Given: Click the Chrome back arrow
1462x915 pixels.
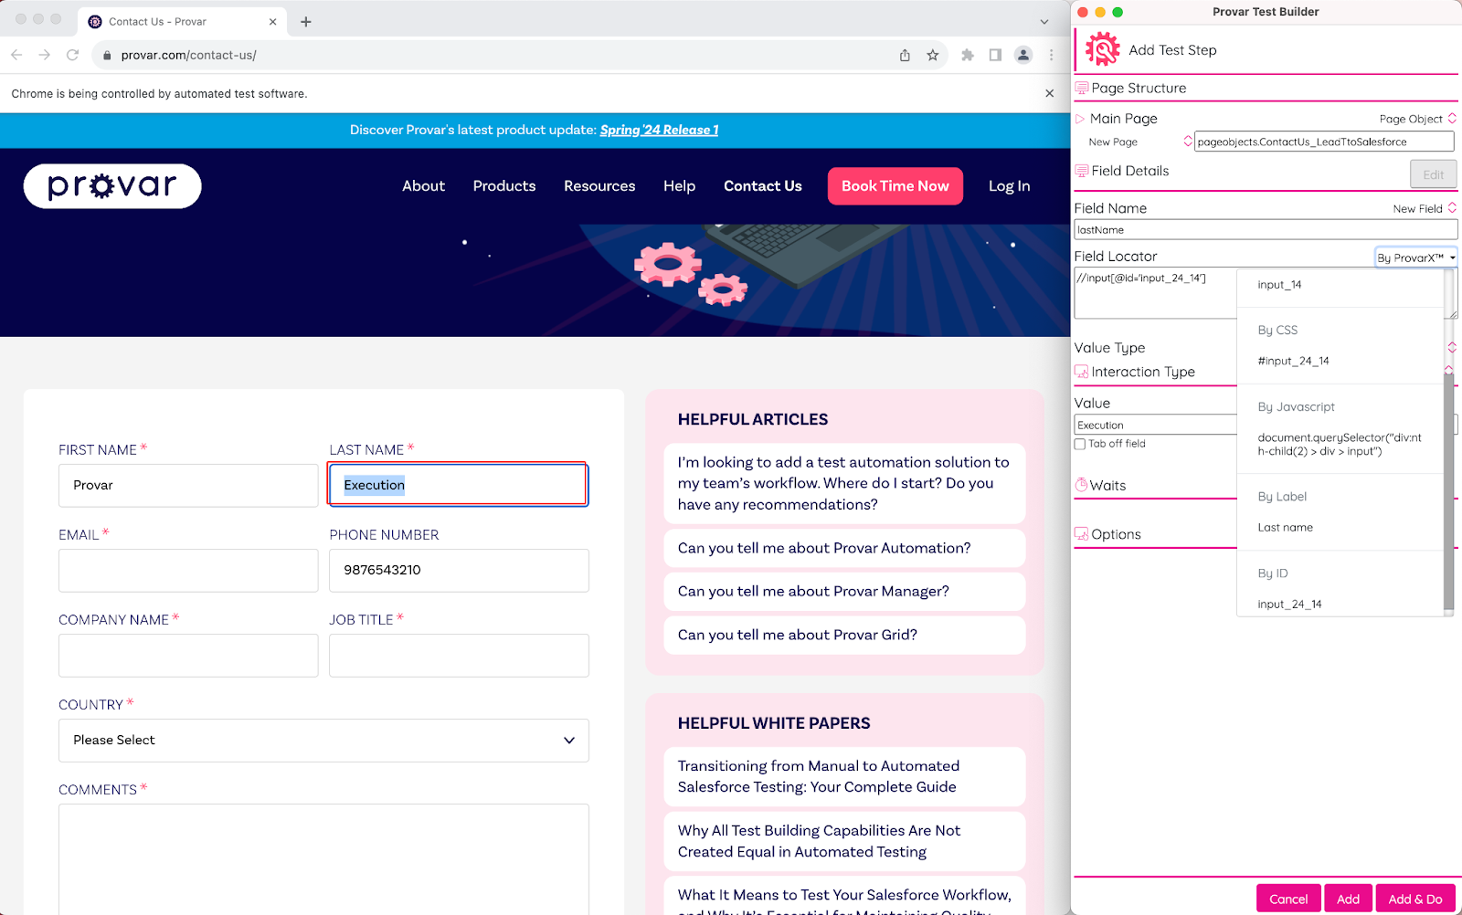Looking at the screenshot, I should (x=16, y=55).
